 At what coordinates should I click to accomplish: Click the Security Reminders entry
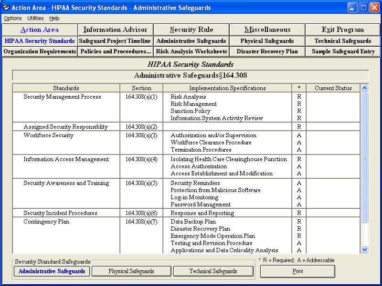coord(195,183)
